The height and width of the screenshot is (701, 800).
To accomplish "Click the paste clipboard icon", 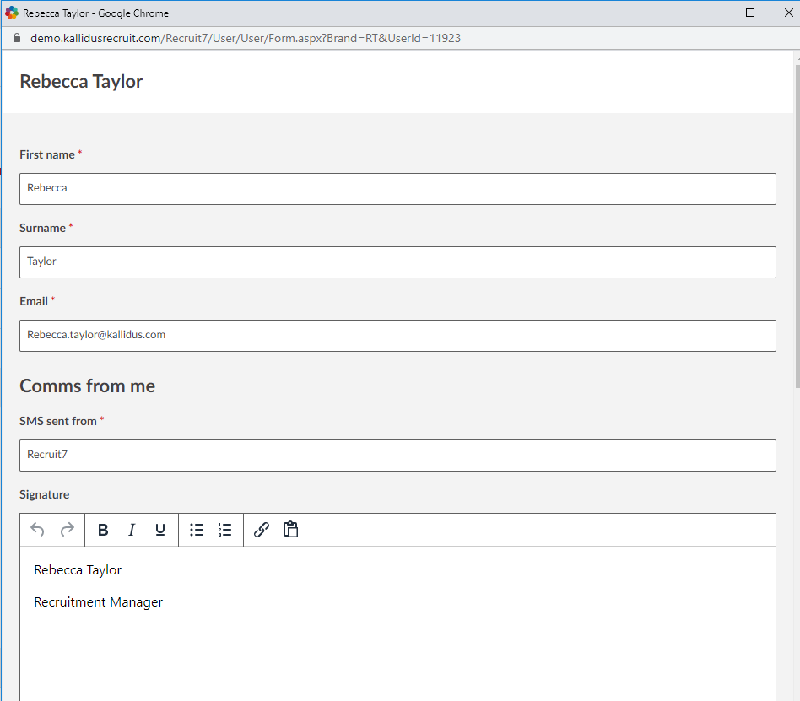I will point(290,530).
